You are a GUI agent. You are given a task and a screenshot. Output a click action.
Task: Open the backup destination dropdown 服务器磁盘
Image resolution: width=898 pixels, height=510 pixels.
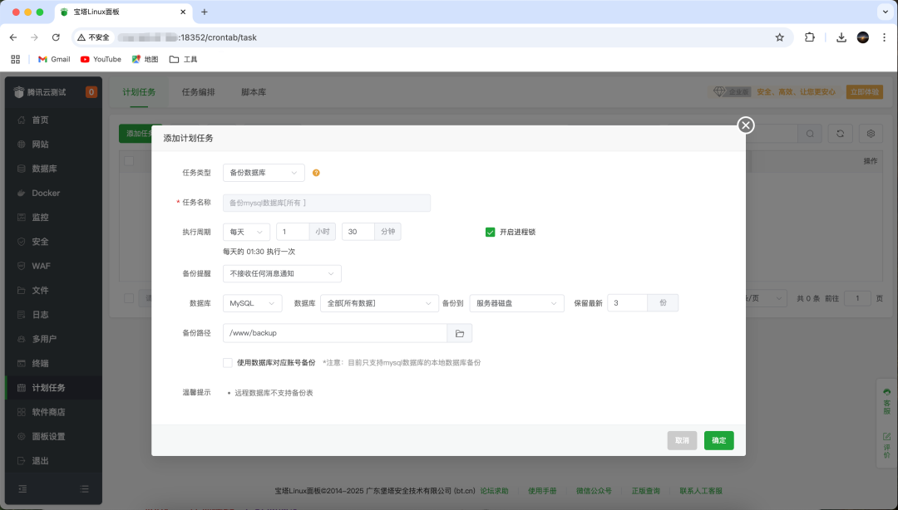[x=516, y=303]
